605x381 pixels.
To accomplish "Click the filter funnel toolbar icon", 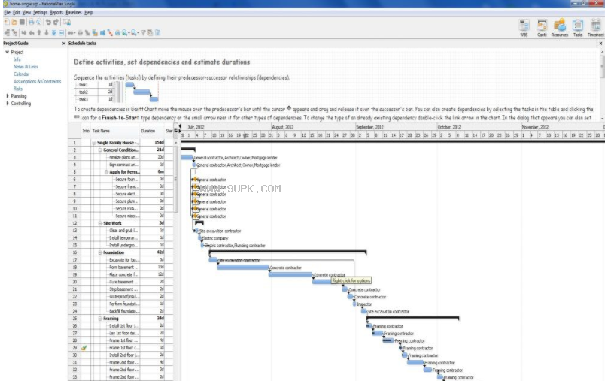I will click(x=143, y=33).
